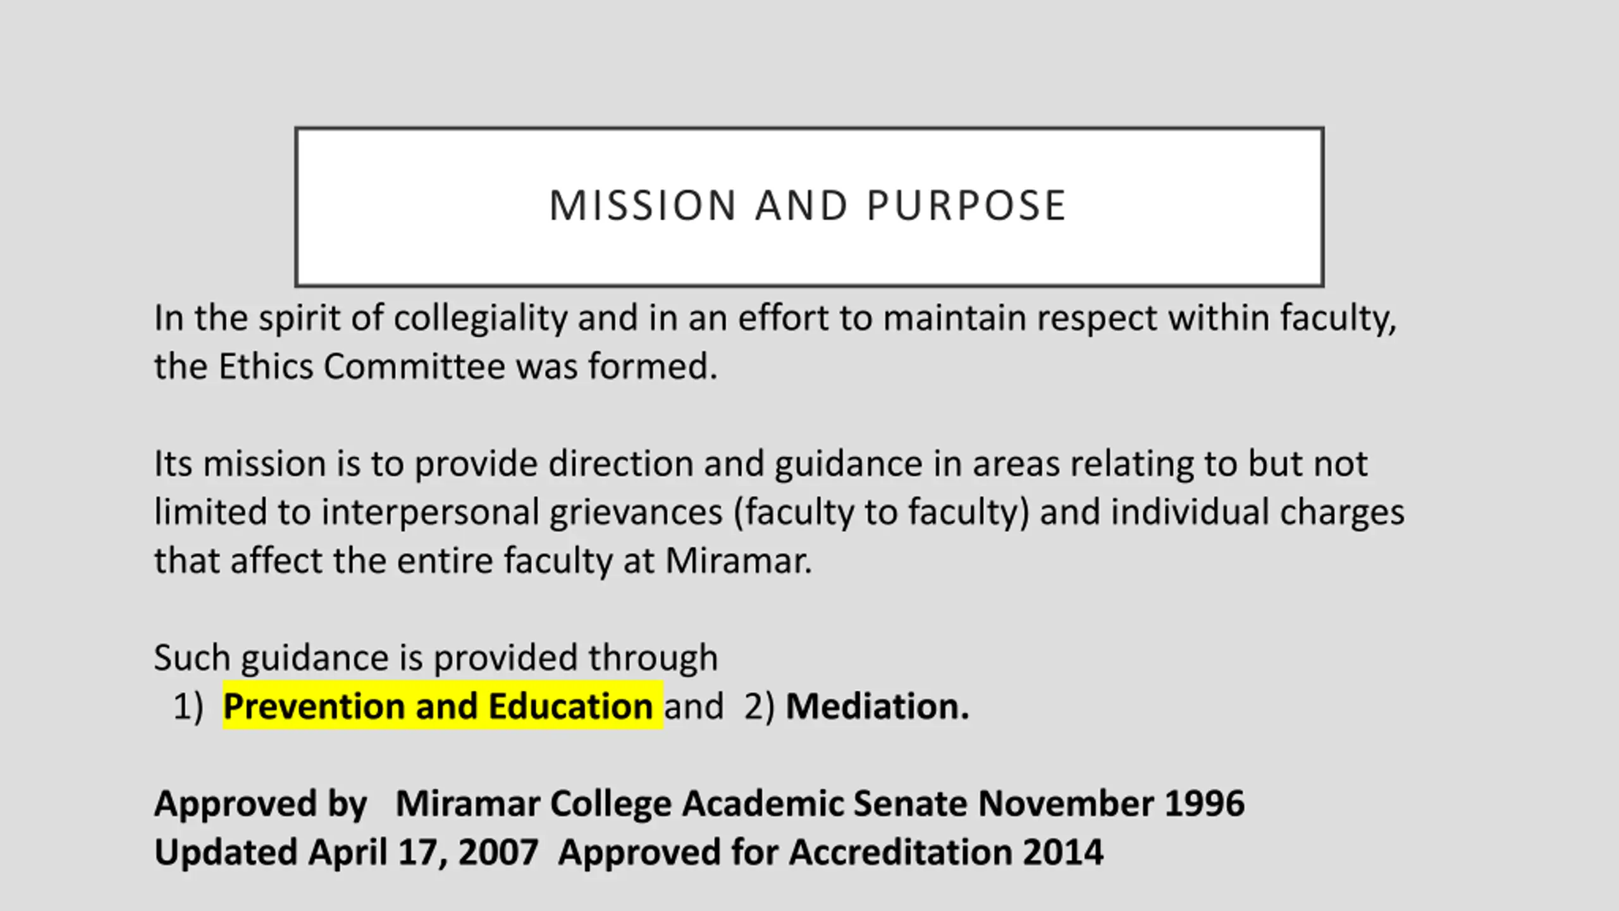Click 'Miramar College Academic Senate' text

[x=682, y=803]
